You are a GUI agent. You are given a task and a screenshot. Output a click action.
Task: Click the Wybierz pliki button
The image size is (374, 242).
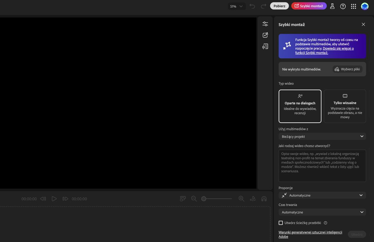point(348,69)
